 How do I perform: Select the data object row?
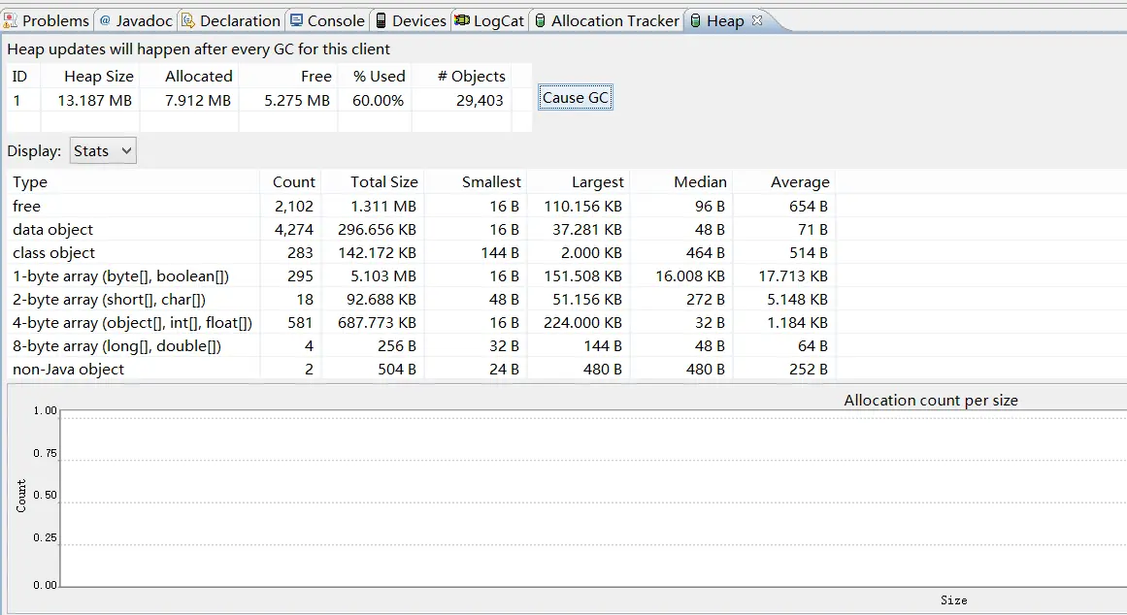point(421,229)
